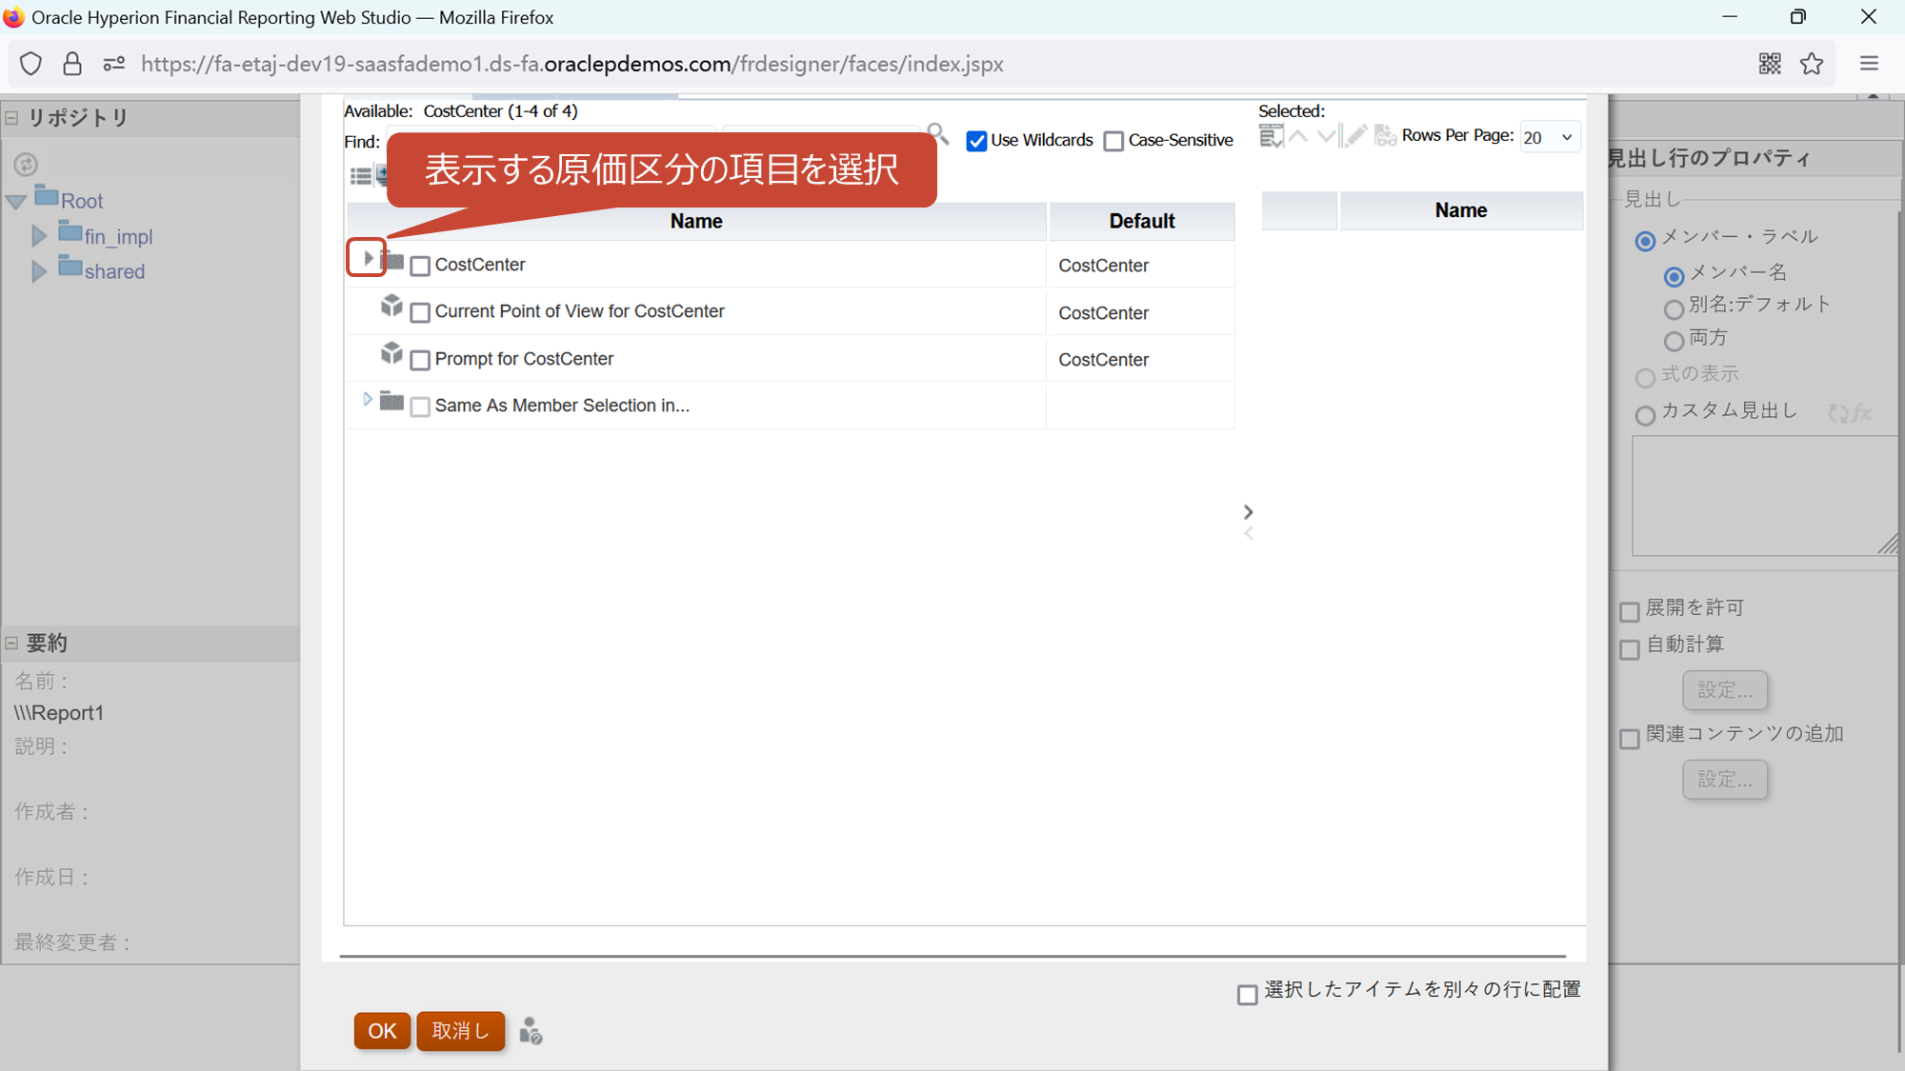The height and width of the screenshot is (1071, 1905).
Task: Check the Prompt for CostCenter checkbox
Action: pos(420,360)
